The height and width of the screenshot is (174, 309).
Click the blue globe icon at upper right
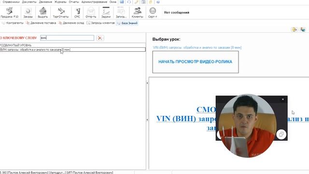pos(303,29)
